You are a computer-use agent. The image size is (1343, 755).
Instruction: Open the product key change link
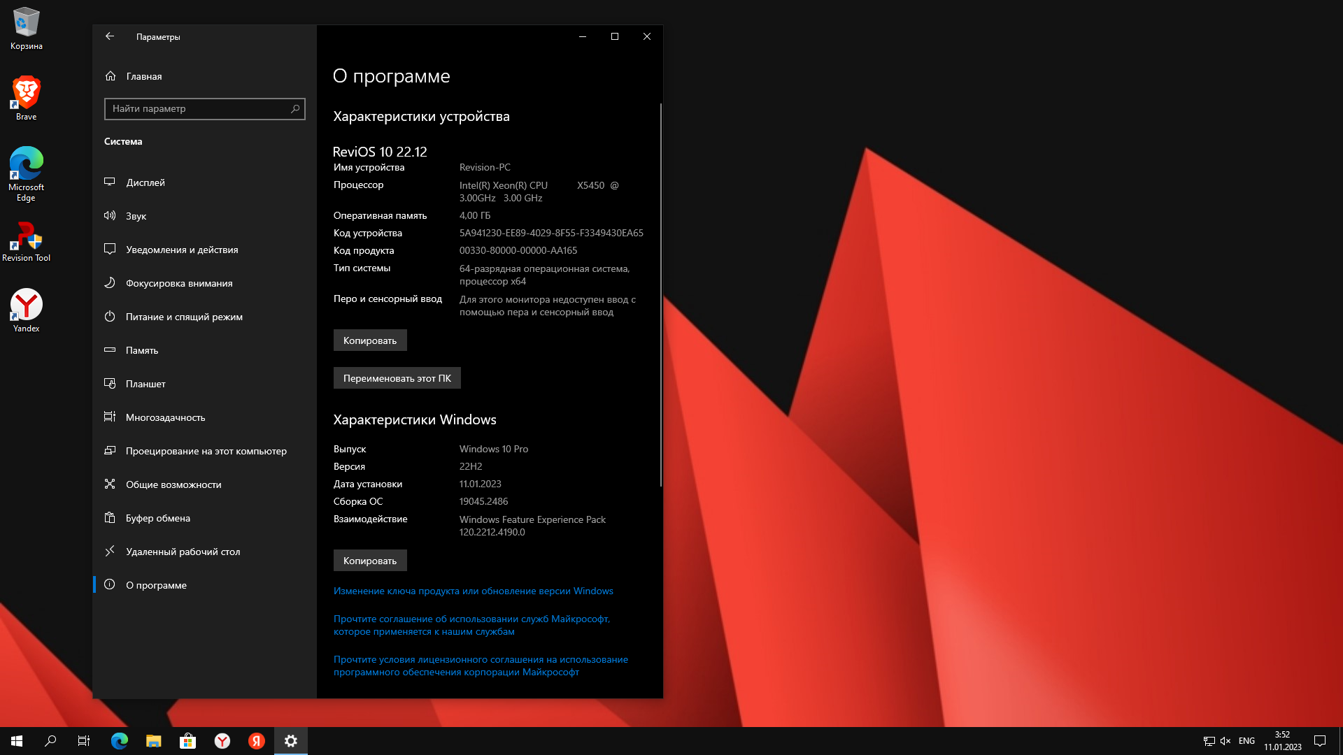coord(473,591)
